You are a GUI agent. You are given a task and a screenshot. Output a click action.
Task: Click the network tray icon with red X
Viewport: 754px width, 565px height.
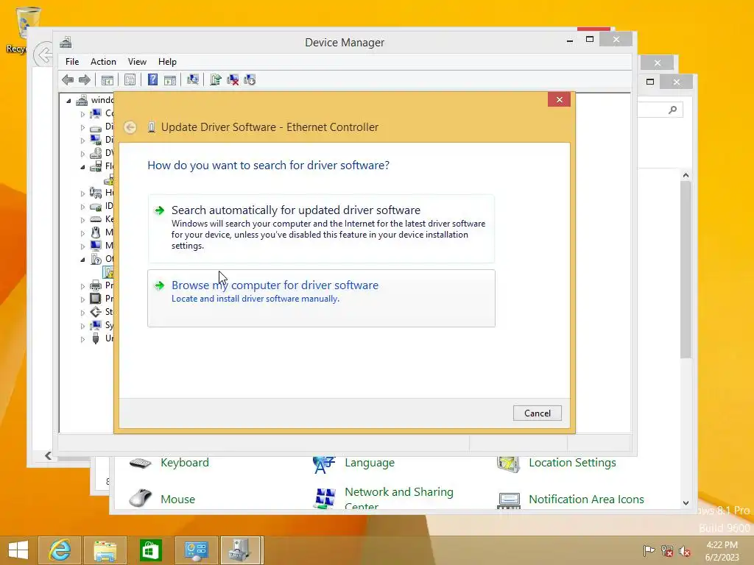667,551
